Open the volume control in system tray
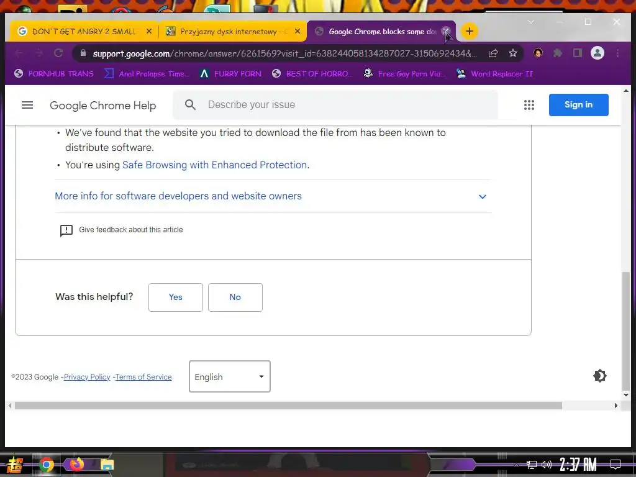 547,465
